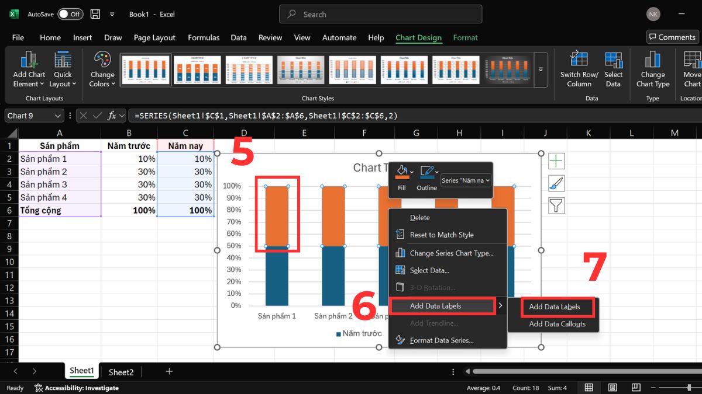Open the series selector dropdown on mini toolbar
The width and height of the screenshot is (702, 394).
pyautogui.click(x=466, y=180)
